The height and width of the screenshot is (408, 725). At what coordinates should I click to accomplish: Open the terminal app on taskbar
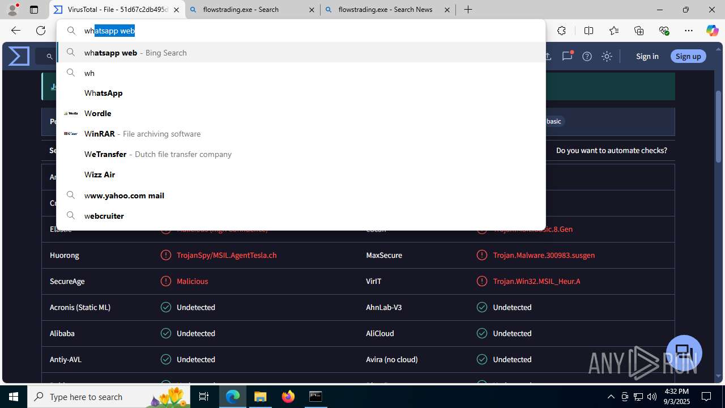pyautogui.click(x=315, y=397)
